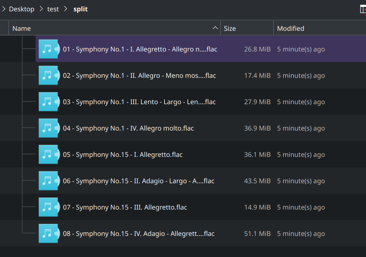The image size is (366, 257).
Task: Click the sort direction chevron on the Name column
Action: coord(215,28)
